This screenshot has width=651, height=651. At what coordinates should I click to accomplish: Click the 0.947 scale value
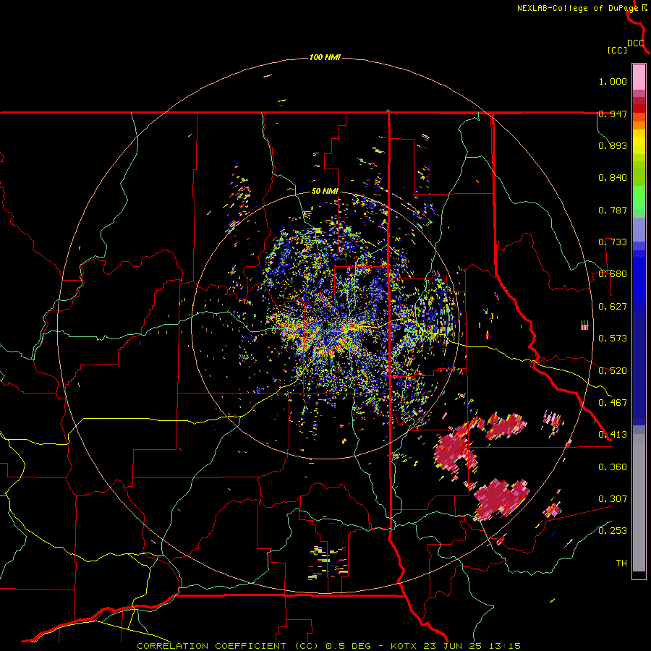pyautogui.click(x=613, y=114)
